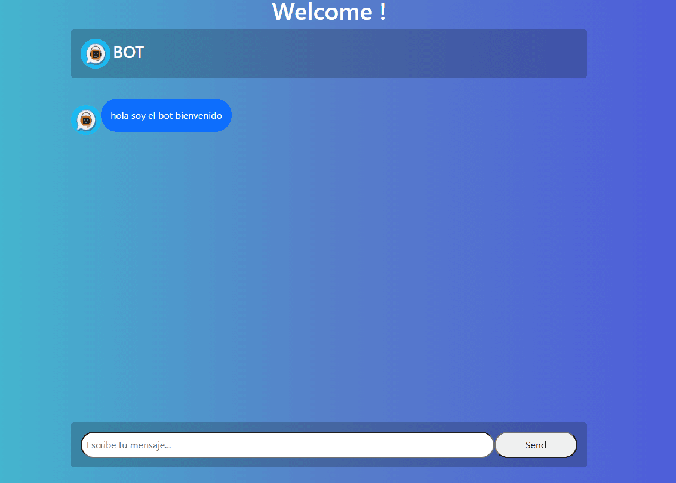Click the placeholder text 'Escribe tu mensaje...'

(129, 445)
